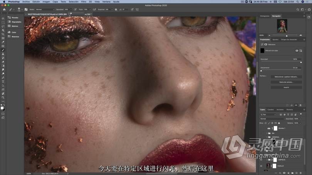Screen dimensions: 312x175
Task: Select the Rectangular Marquee tool
Action: click(3, 22)
